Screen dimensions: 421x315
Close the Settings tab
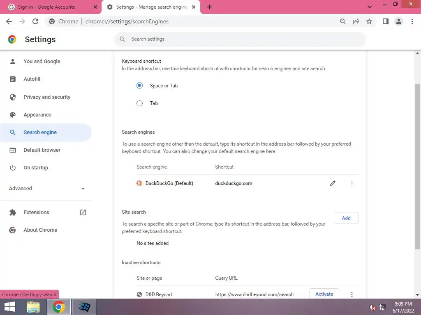point(194,7)
